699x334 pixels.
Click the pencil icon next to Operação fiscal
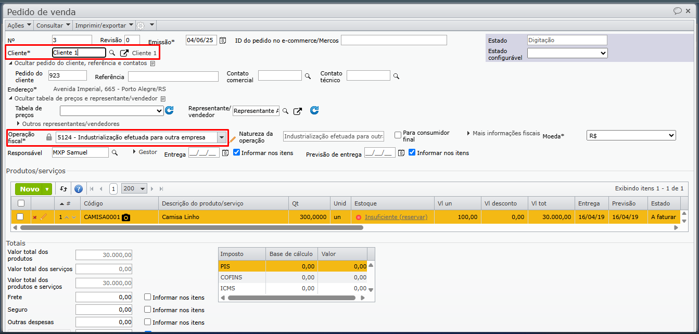pyautogui.click(x=233, y=139)
